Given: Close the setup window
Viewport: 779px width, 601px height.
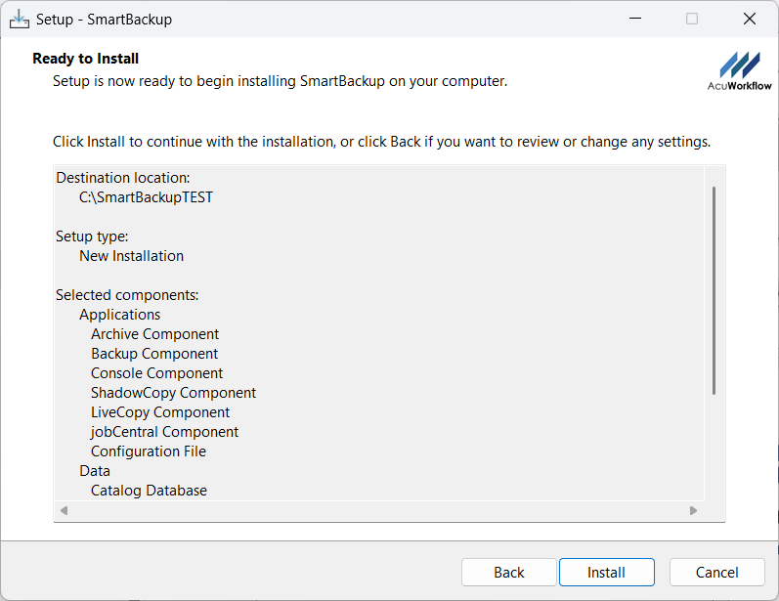Looking at the screenshot, I should [x=750, y=19].
